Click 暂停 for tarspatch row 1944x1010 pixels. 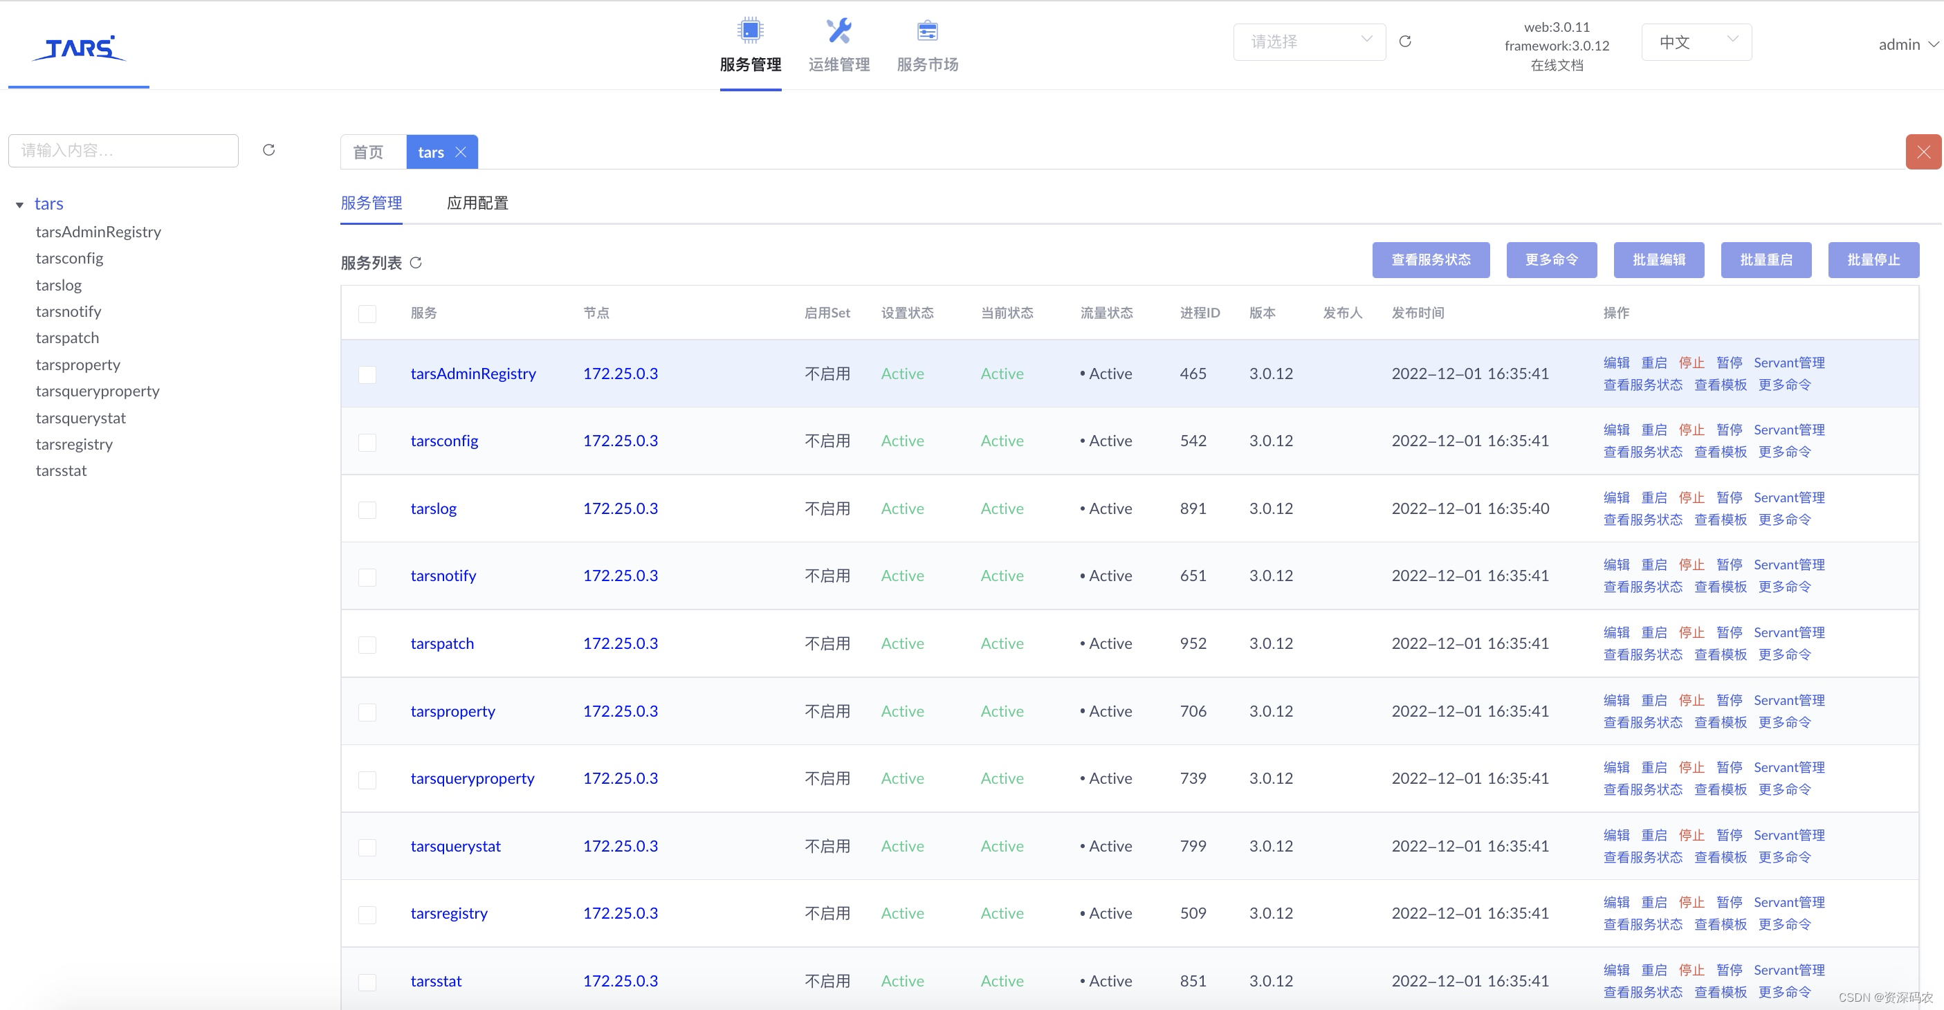1729,632
